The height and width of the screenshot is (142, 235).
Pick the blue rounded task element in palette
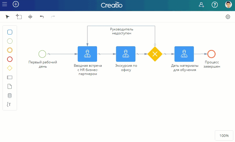(10, 32)
